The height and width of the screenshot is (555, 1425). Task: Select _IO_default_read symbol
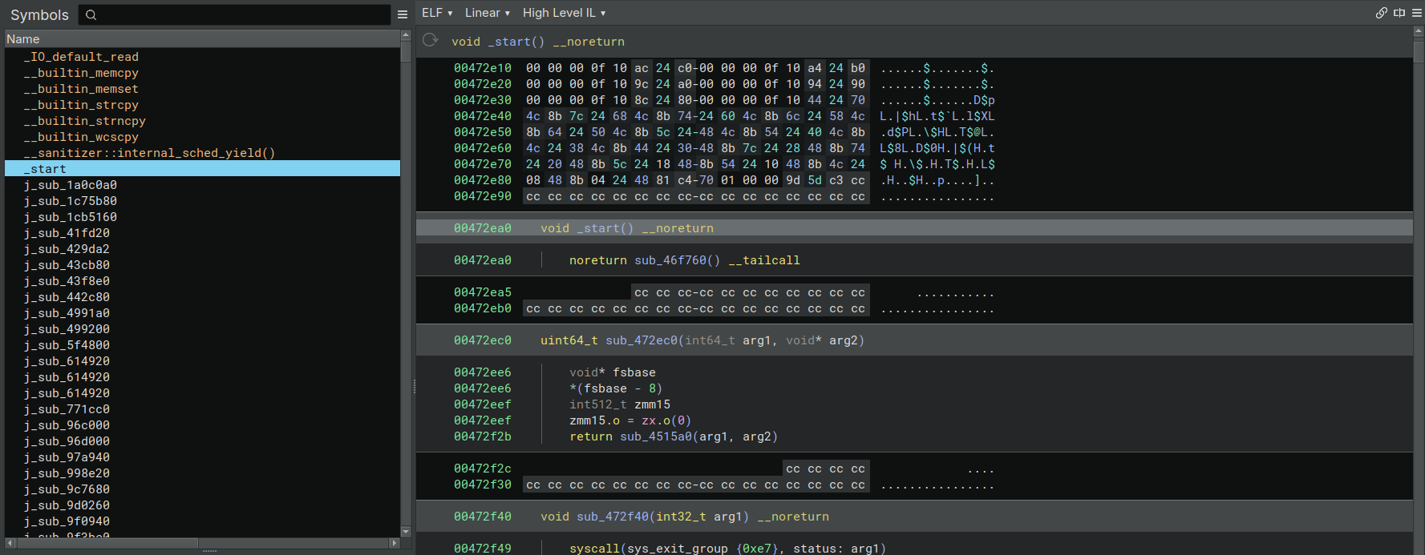[81, 57]
